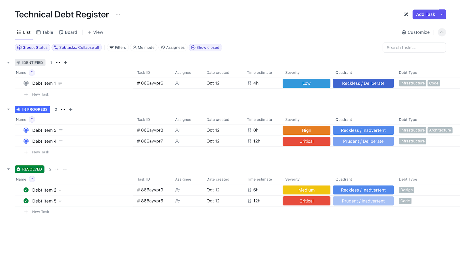This screenshot has width=460, height=280.
Task: Click the Customize button
Action: (x=415, y=32)
